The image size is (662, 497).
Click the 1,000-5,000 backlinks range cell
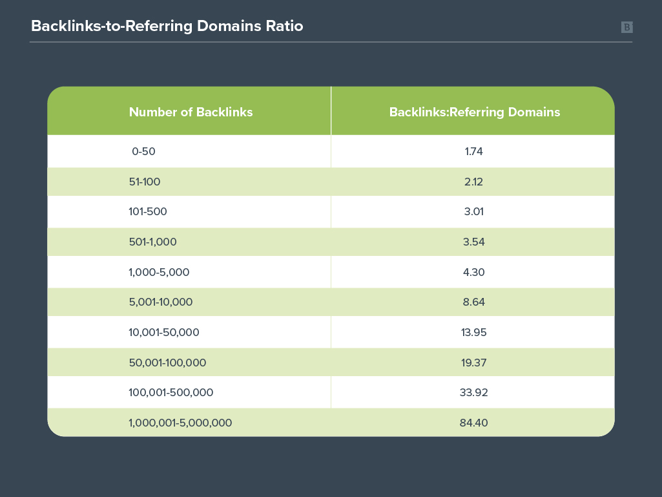(x=159, y=273)
